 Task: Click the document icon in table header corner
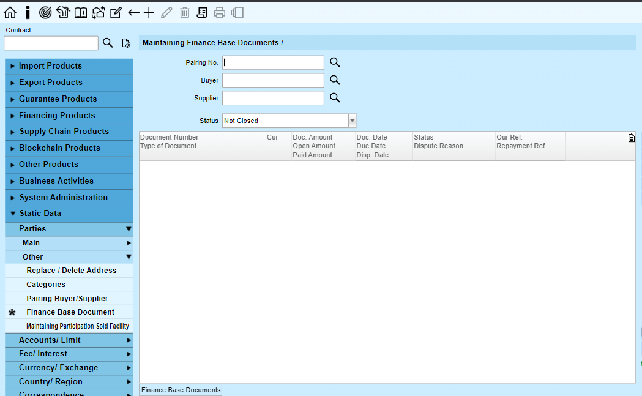[630, 138]
